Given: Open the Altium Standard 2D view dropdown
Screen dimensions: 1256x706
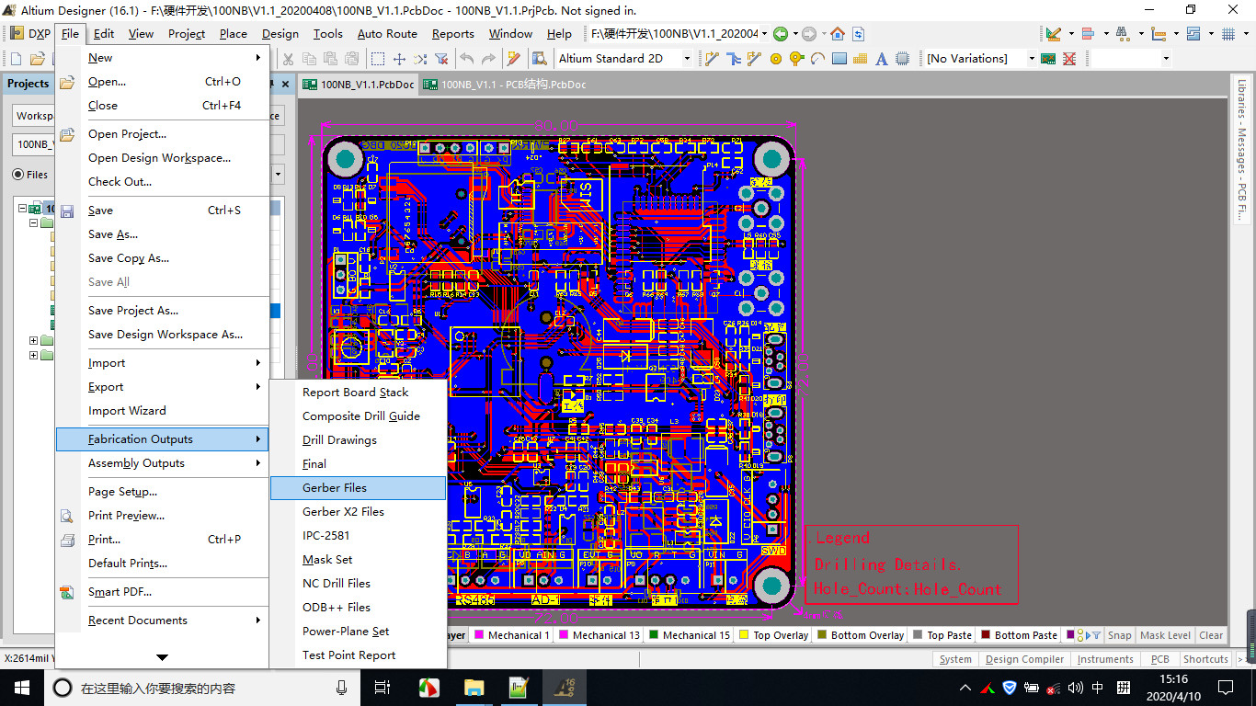Looking at the screenshot, I should pos(686,59).
